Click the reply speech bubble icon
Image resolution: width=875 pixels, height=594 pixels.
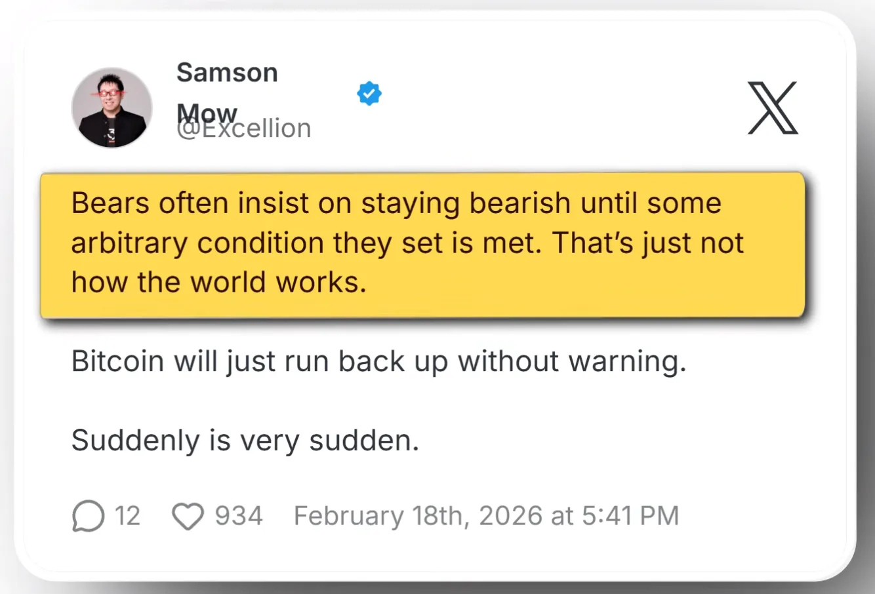[x=88, y=516]
